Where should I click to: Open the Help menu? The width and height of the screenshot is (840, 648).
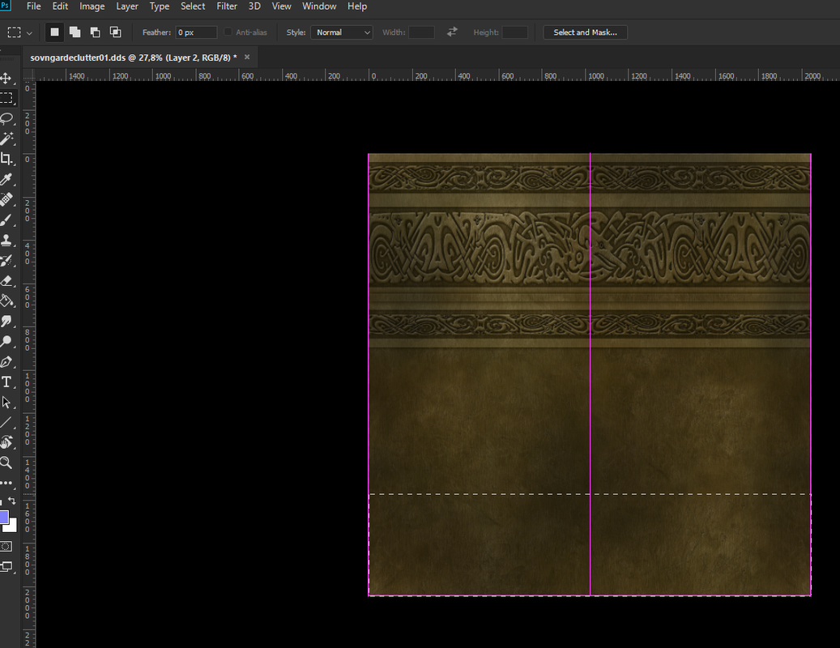point(357,6)
